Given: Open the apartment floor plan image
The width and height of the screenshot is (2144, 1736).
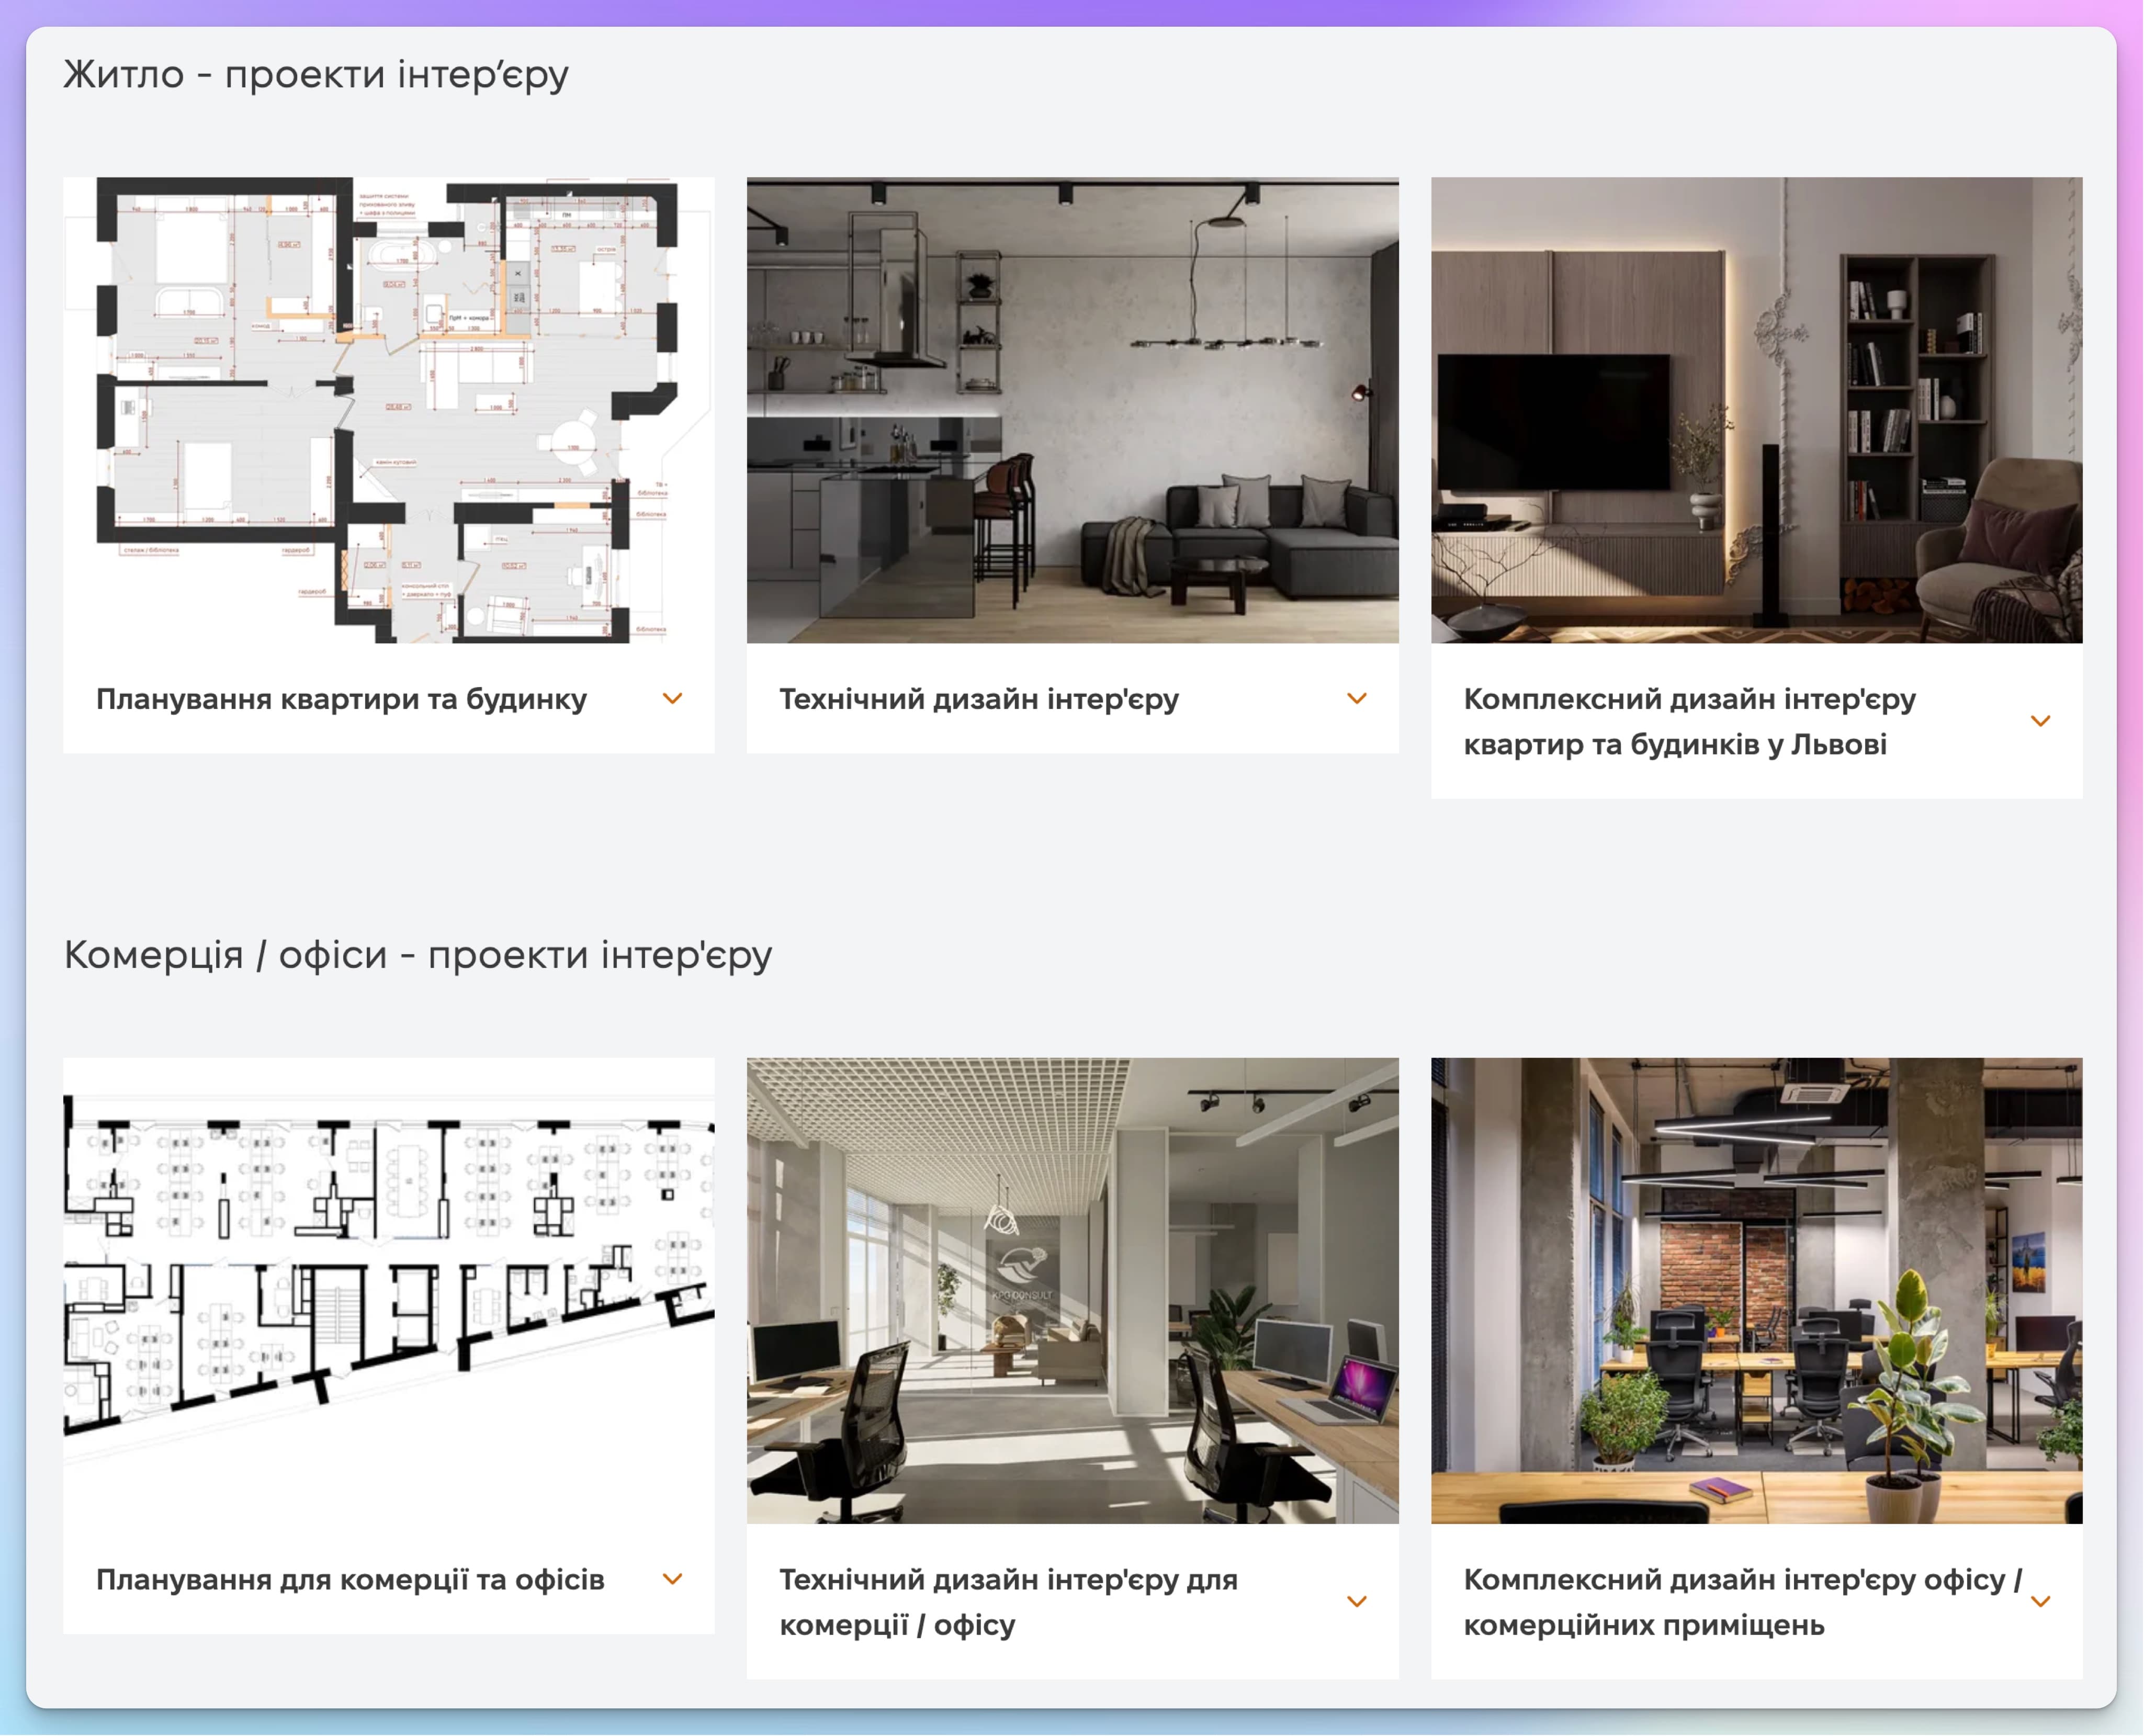Looking at the screenshot, I should click(388, 410).
